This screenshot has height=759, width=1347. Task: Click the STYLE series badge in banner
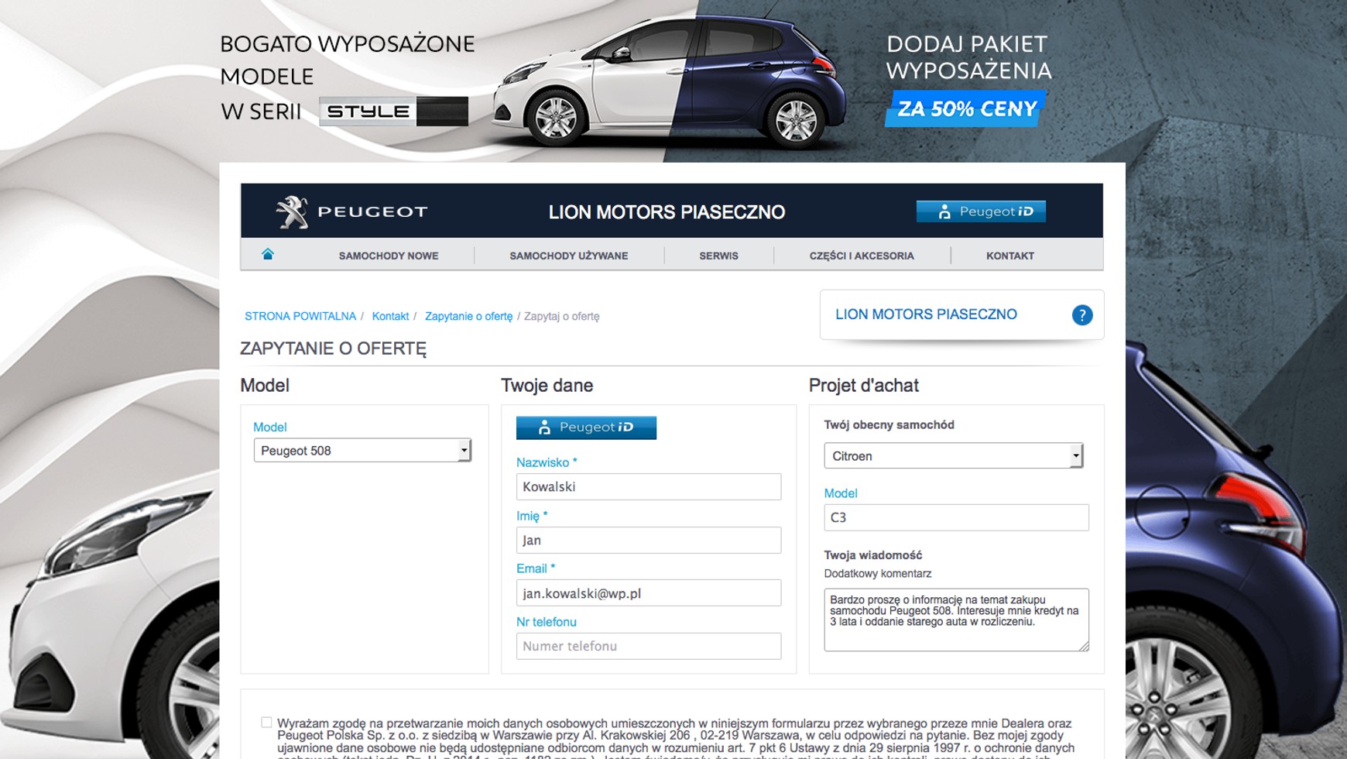[x=393, y=112]
